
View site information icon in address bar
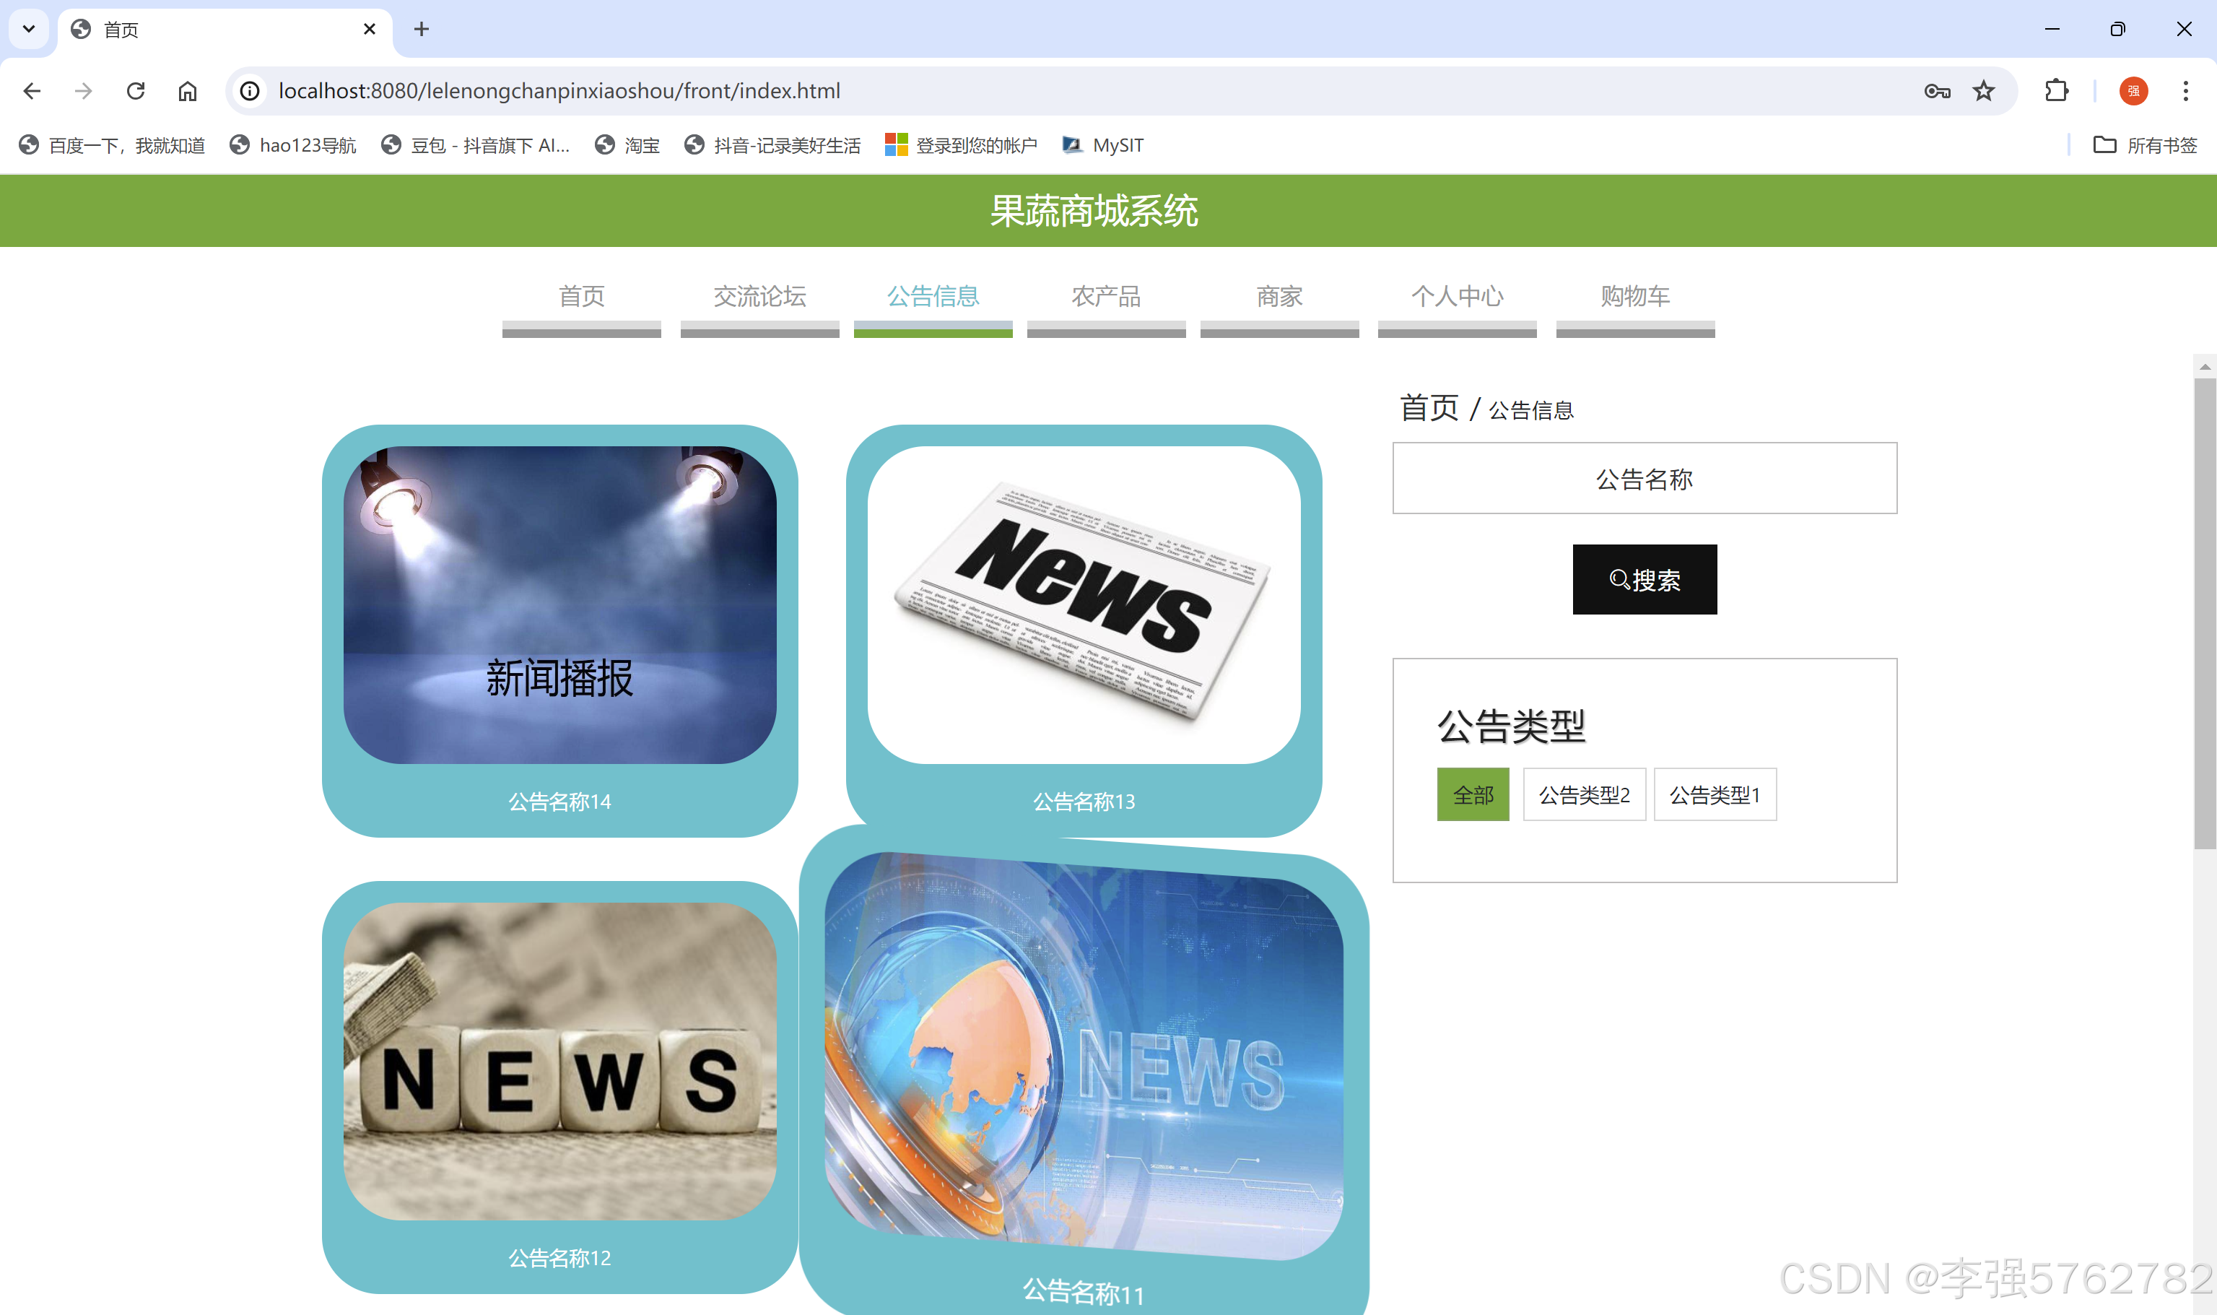[x=251, y=90]
